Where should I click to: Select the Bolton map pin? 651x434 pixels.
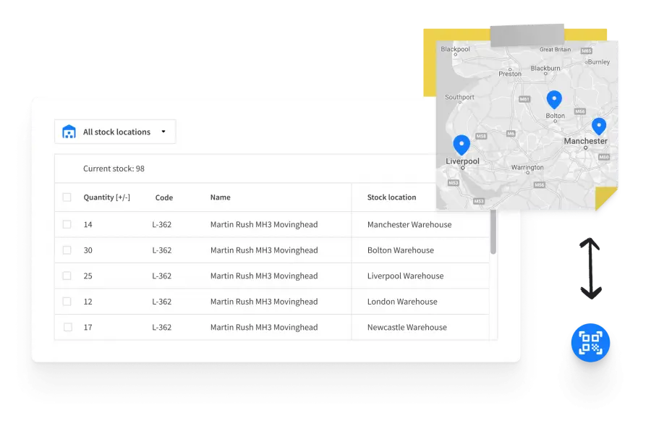coord(554,99)
